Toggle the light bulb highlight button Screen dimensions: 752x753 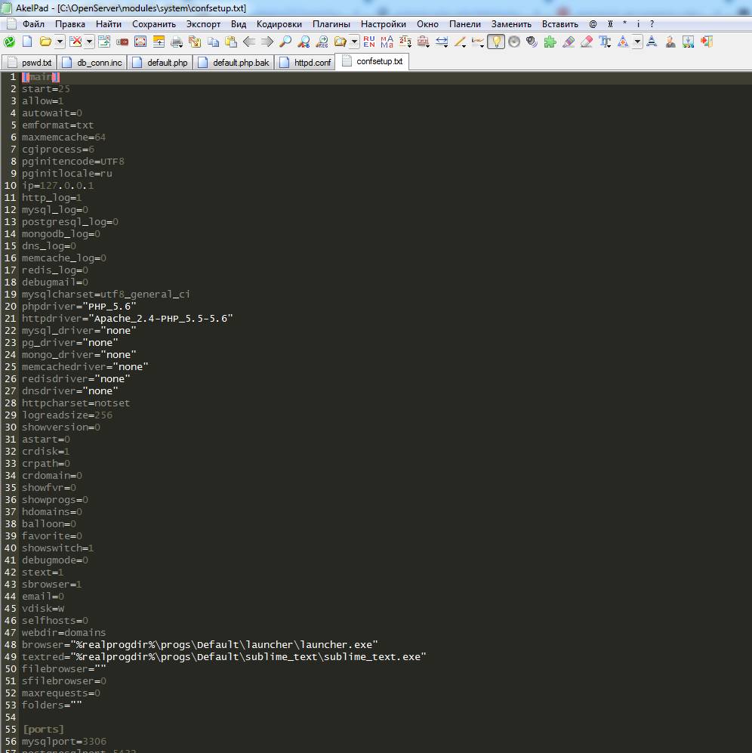[495, 42]
